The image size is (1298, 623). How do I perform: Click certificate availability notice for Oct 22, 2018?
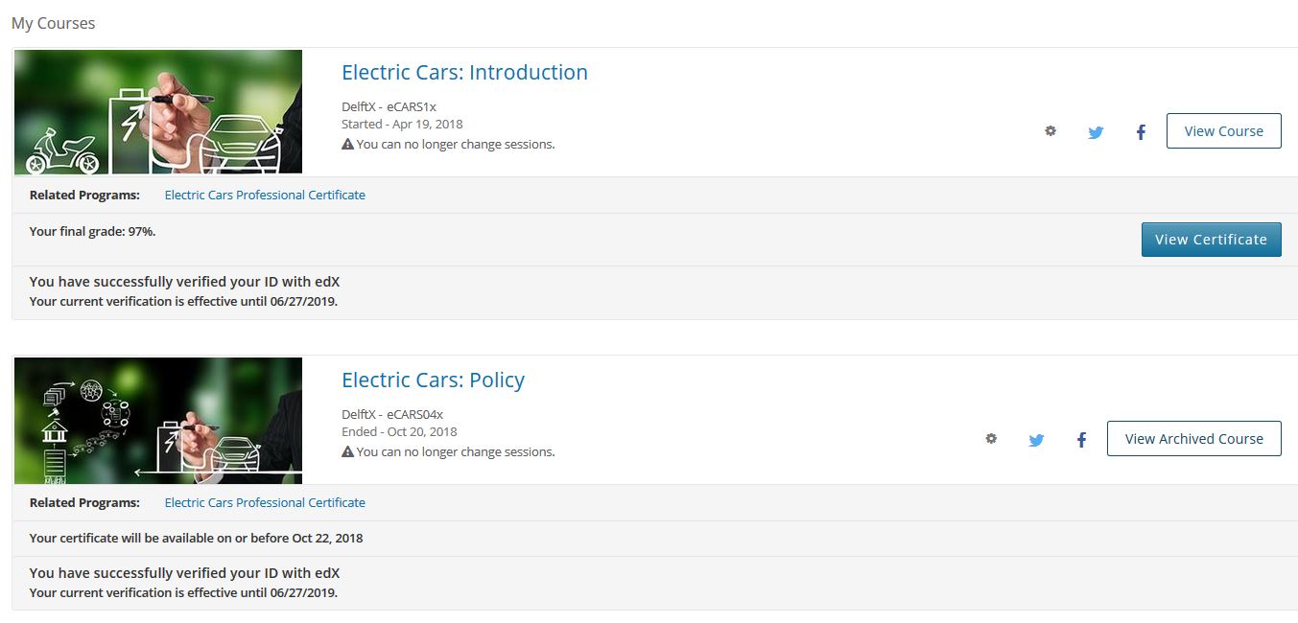click(197, 538)
